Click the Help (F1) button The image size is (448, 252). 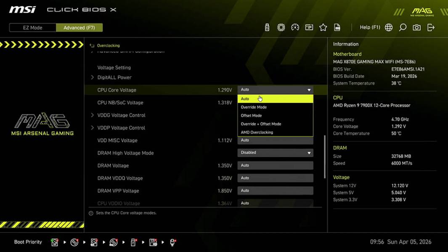click(370, 27)
